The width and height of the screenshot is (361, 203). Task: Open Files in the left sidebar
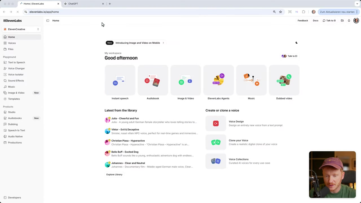point(21,49)
